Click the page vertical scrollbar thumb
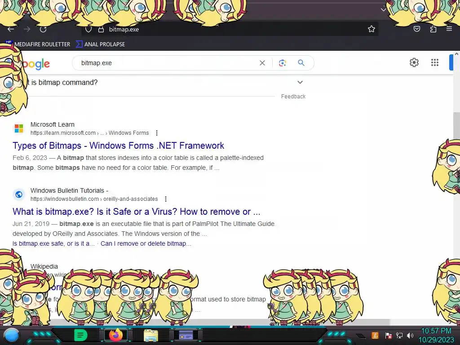Viewport: 460px width, 345px height. pos(456,126)
